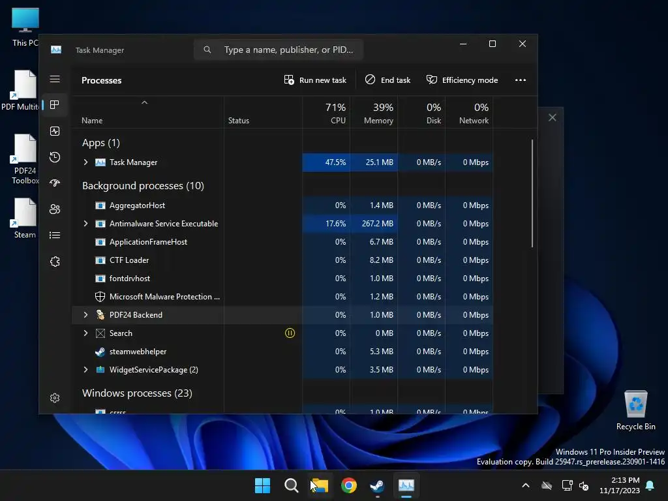Click the WidgetServicePackage process icon
This screenshot has height=501, width=668.
tap(100, 370)
